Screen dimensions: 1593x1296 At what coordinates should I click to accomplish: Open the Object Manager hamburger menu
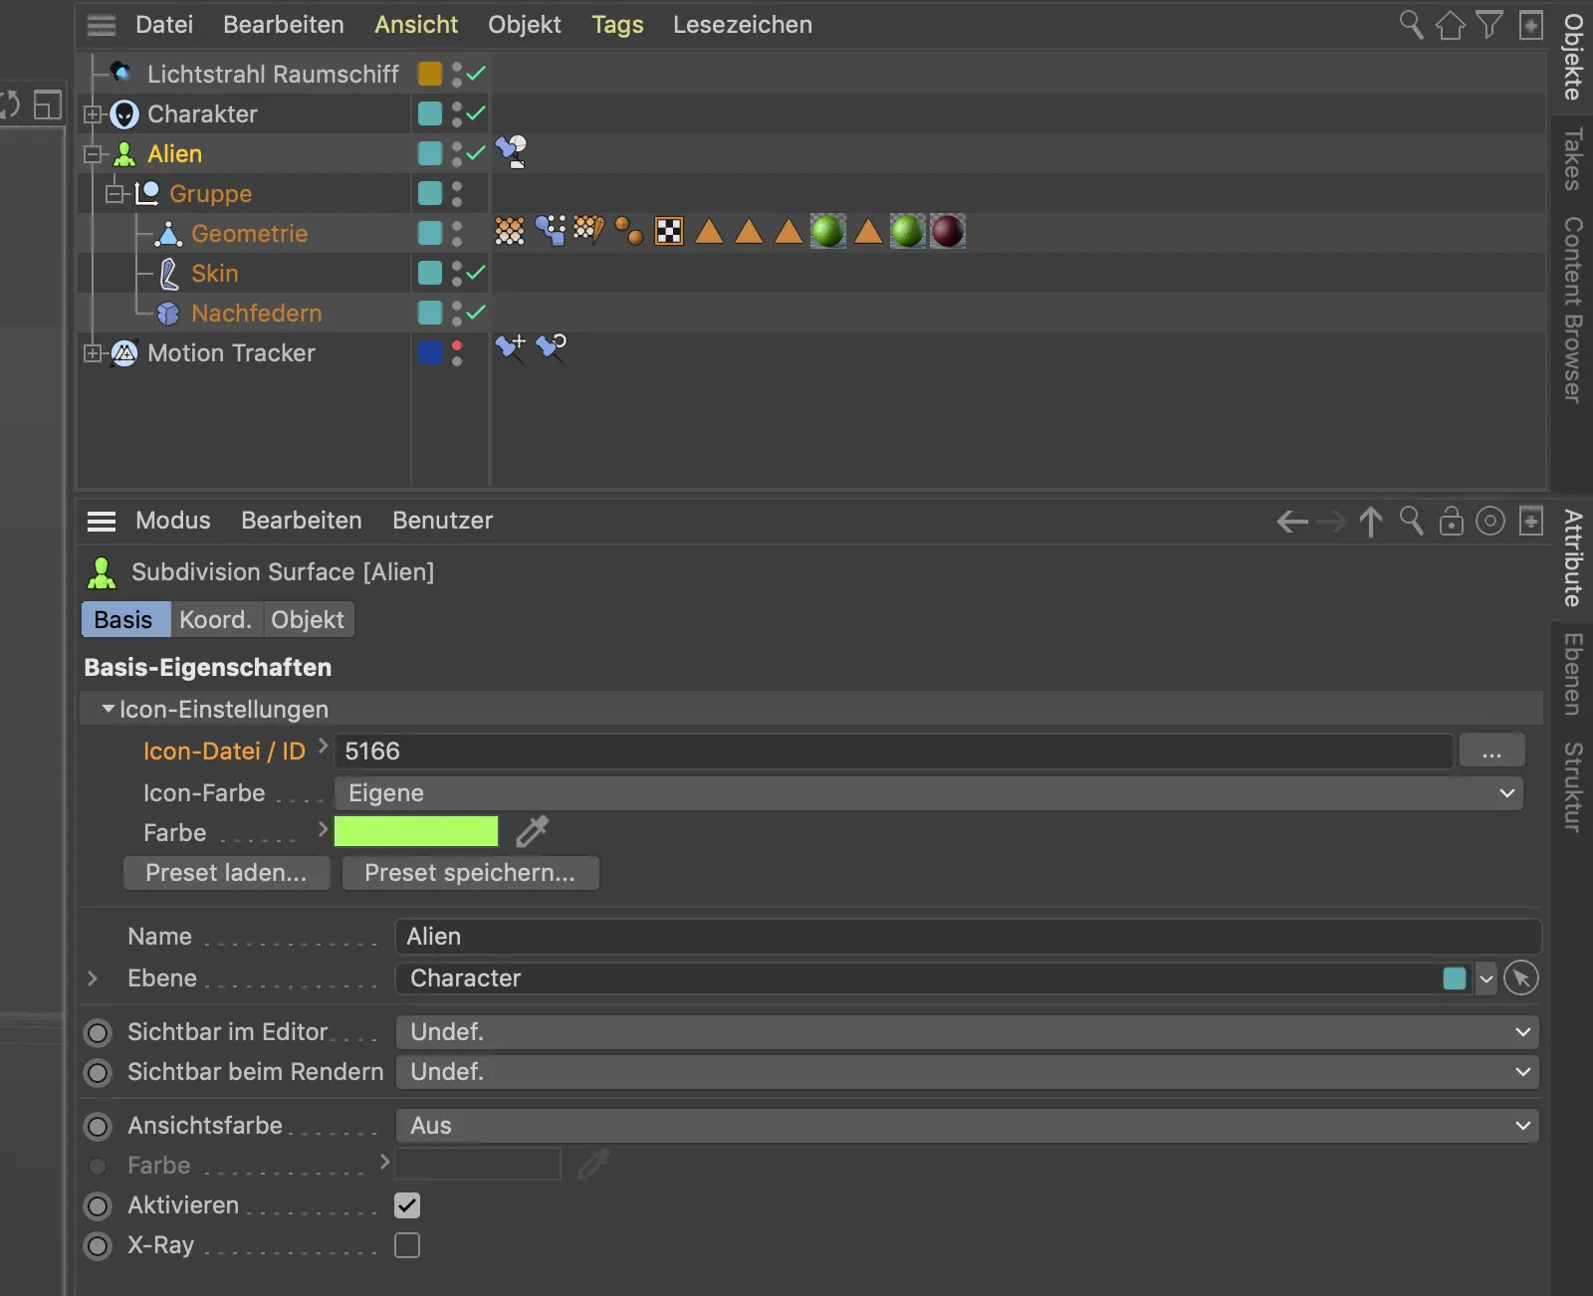102,25
